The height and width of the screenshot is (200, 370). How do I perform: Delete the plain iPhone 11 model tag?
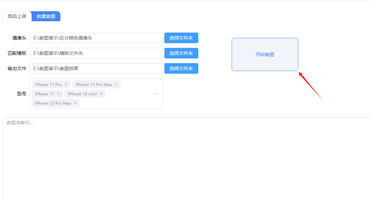pos(58,94)
